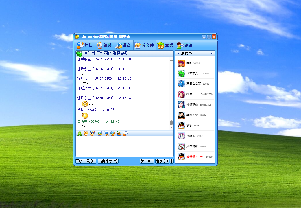Select the 秋秋 root member avatar
Viewport: 301px width, 208px height.
click(x=181, y=125)
